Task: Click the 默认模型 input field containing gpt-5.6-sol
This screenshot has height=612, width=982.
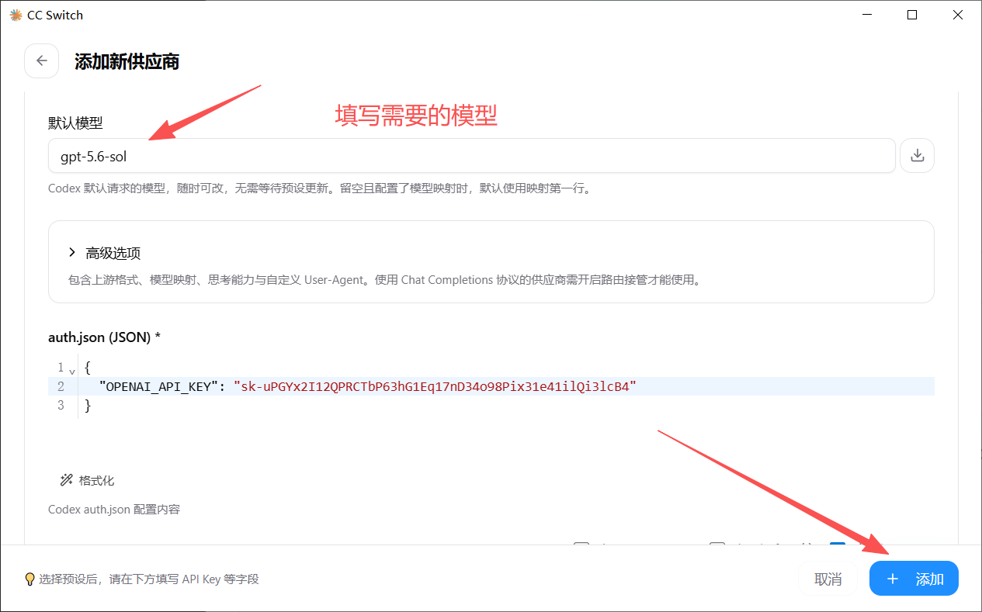Action: (472, 156)
